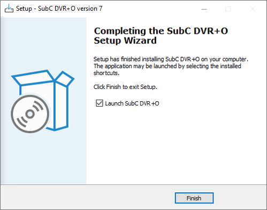
Task: Click the gray bottom bar left of Finish
Action: [x=87, y=197]
